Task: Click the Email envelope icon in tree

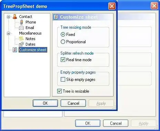Action: (21, 28)
